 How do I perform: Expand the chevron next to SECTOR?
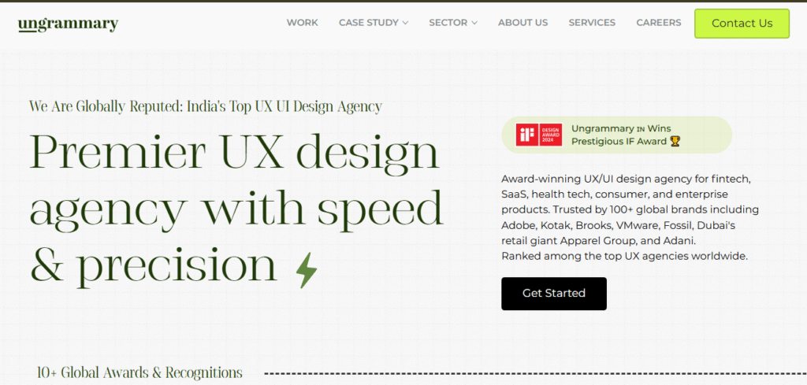click(474, 23)
